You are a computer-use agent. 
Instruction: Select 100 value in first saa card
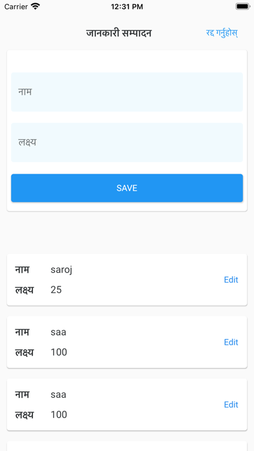click(x=59, y=352)
